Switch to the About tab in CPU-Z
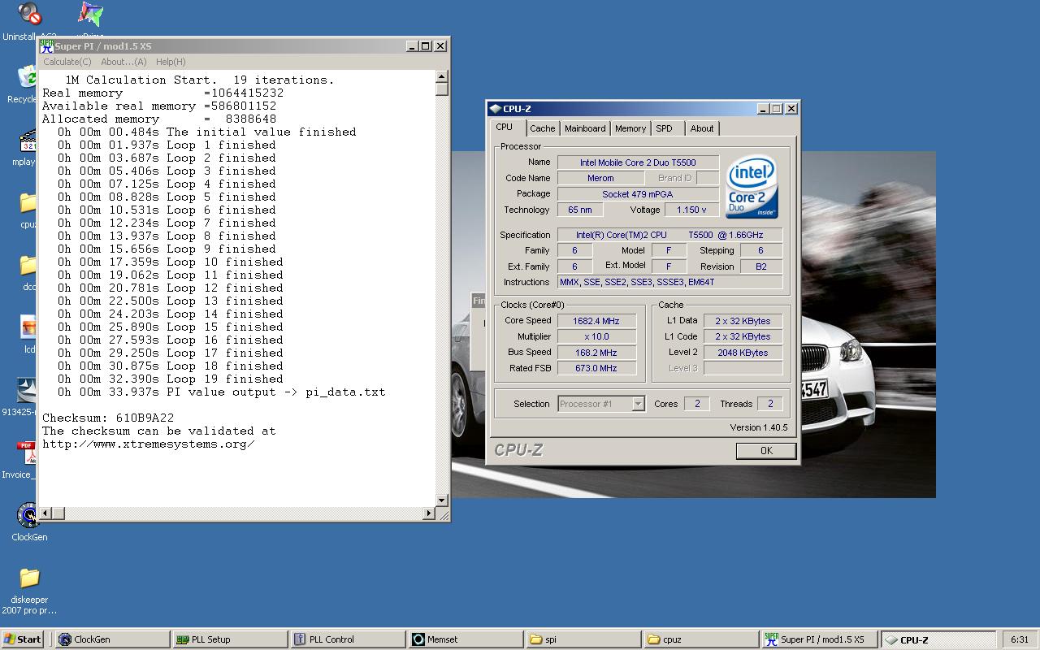 pos(702,128)
